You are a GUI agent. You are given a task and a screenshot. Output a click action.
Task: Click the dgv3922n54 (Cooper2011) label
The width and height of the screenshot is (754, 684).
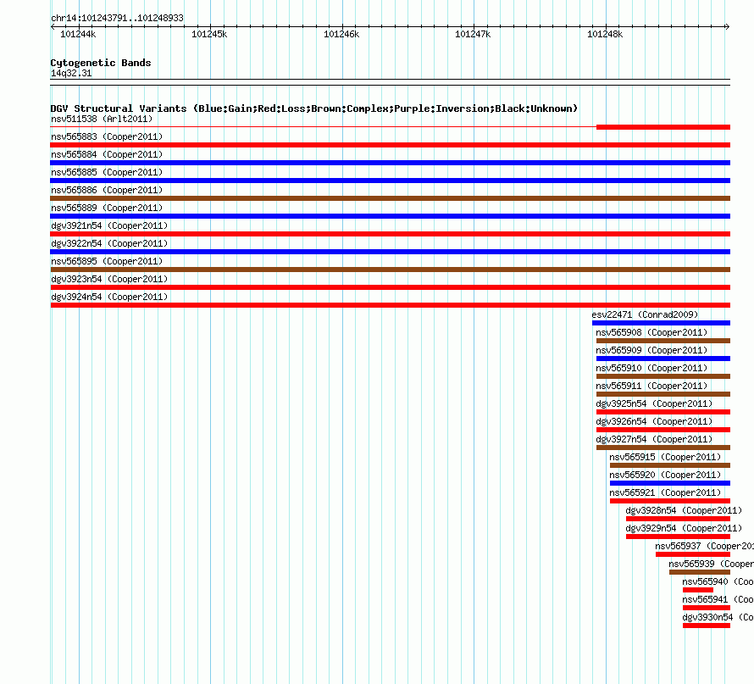pyautogui.click(x=109, y=243)
